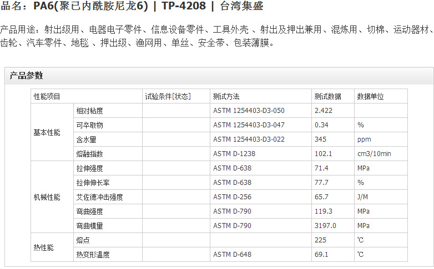434x269 pixels.
Task: Click the 热变形温度 row label
Action: [x=93, y=255]
